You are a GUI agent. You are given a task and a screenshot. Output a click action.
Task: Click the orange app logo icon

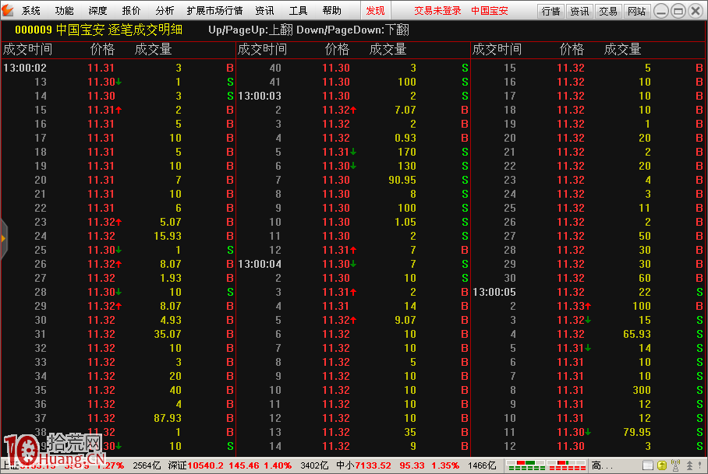pos(8,10)
